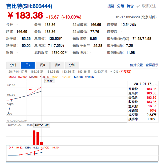This screenshot has width=161, height=163.
Task: Click the 跌停价 150.02 value
Action: [25, 45]
